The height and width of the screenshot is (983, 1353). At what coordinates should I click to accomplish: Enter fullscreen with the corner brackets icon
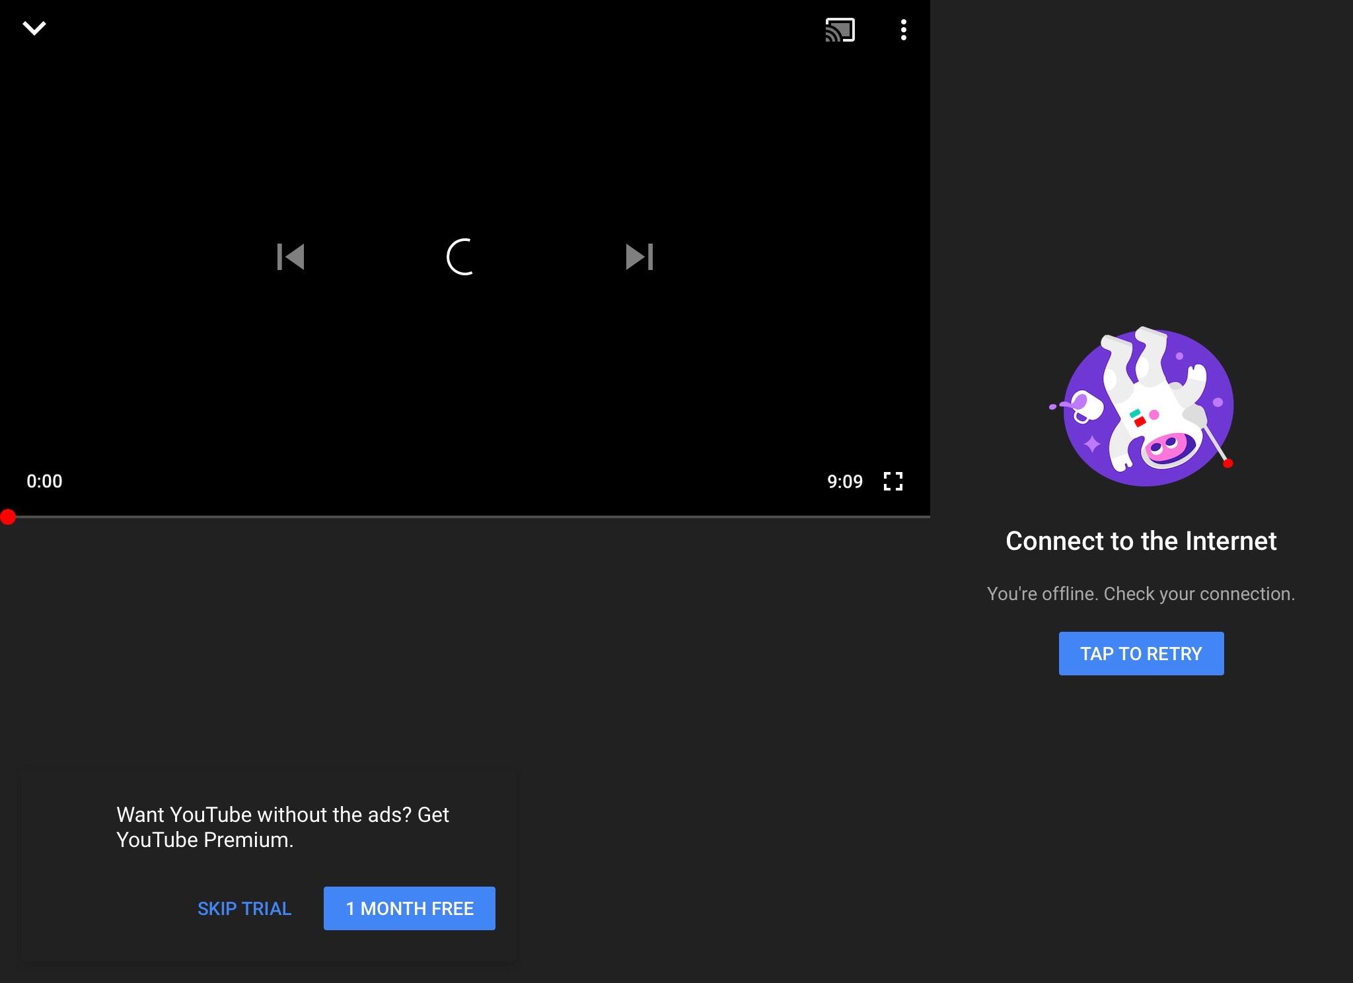893,481
